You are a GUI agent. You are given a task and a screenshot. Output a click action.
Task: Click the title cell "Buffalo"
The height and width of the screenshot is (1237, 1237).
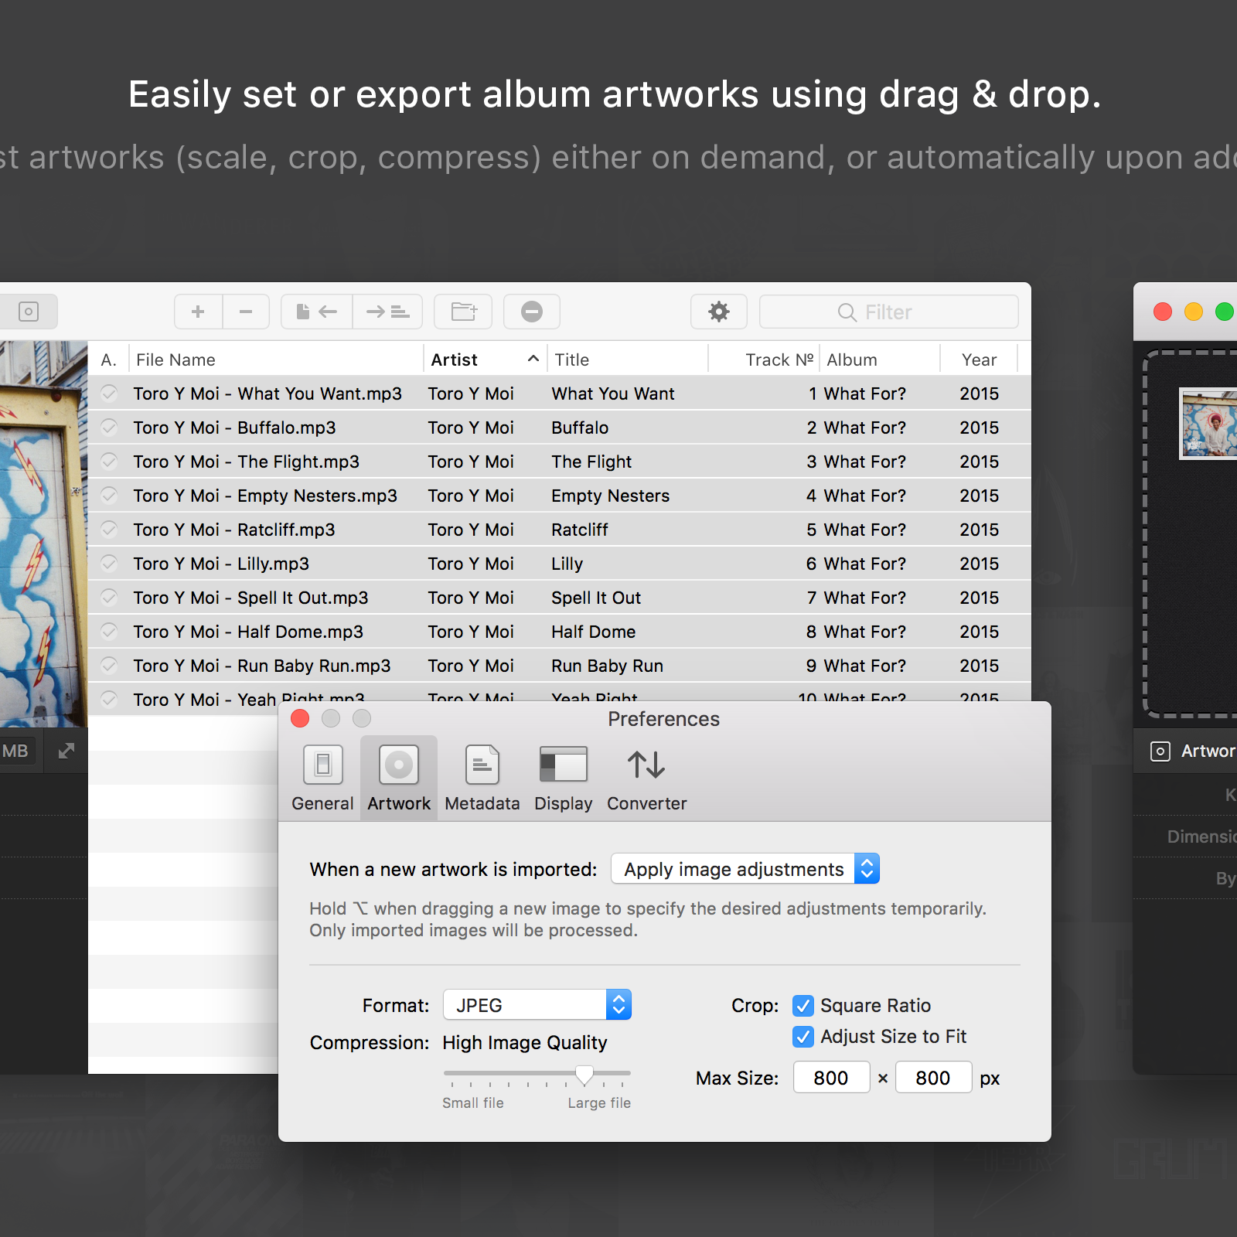tap(580, 428)
